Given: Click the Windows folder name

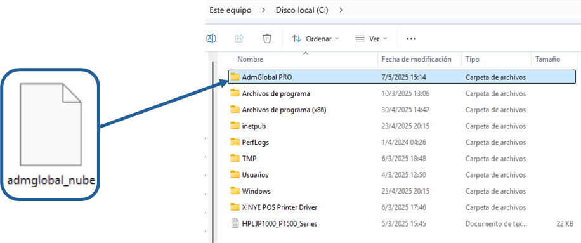Looking at the screenshot, I should tap(256, 191).
